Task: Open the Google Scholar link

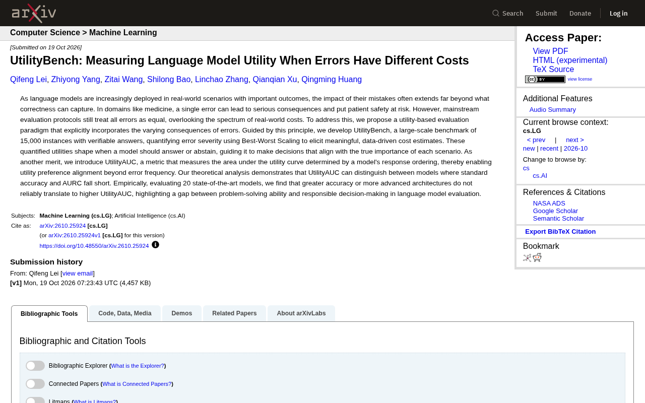Action: coord(555,211)
